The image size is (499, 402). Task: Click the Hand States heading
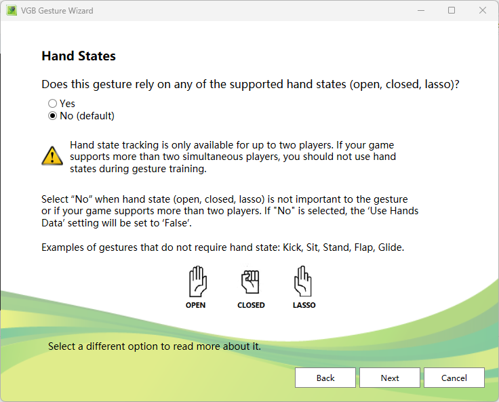[x=79, y=56]
